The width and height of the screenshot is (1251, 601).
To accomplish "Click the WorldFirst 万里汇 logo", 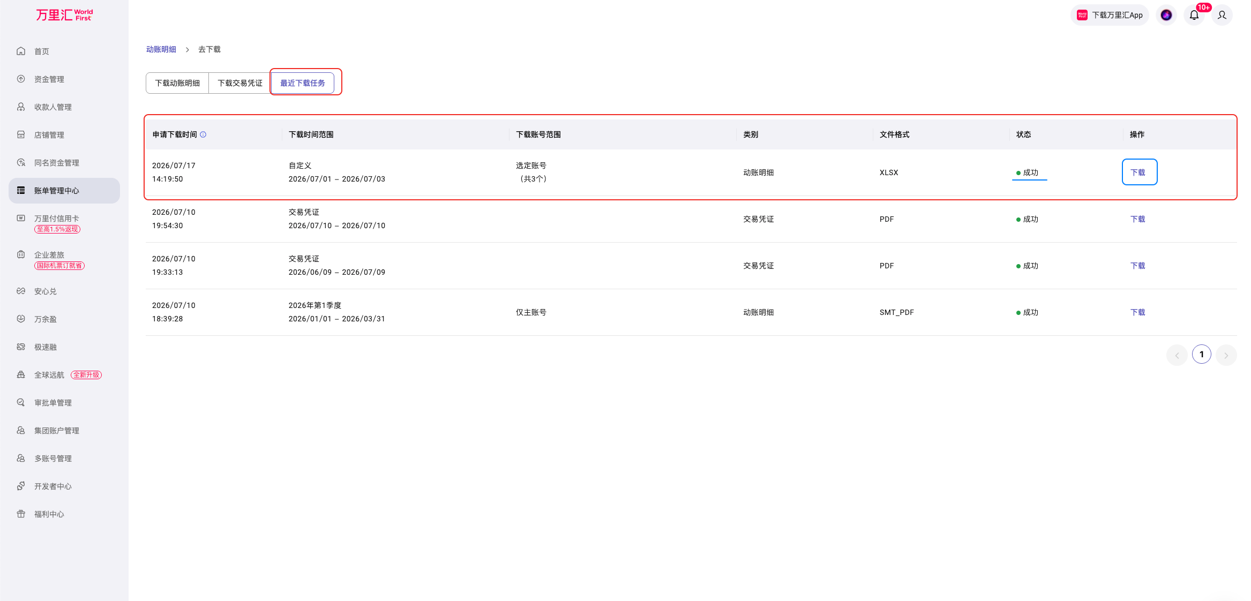I will click(x=64, y=15).
